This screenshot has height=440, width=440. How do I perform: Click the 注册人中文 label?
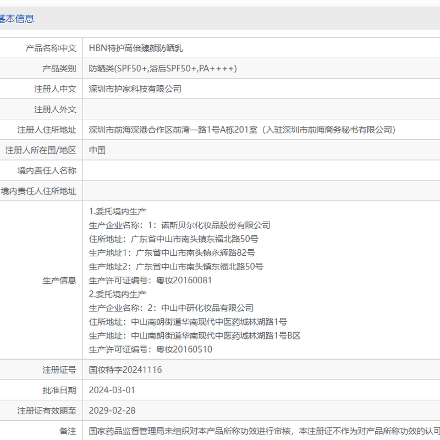pyautogui.click(x=55, y=89)
